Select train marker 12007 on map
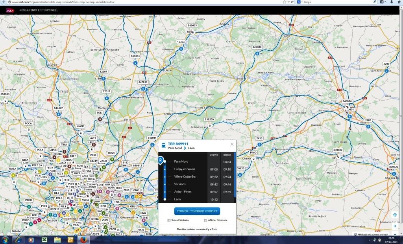 (103, 72)
